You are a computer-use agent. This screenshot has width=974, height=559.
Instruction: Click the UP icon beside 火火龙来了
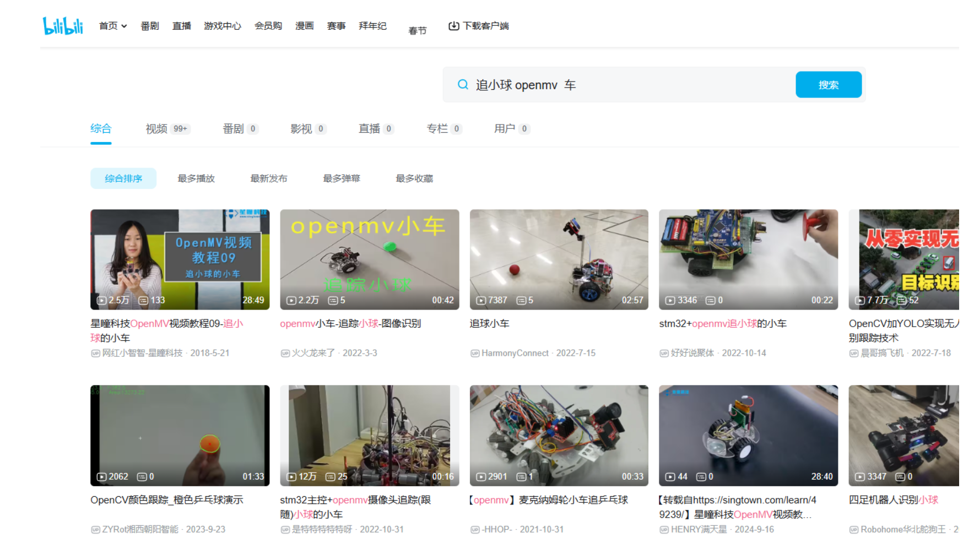click(x=285, y=352)
